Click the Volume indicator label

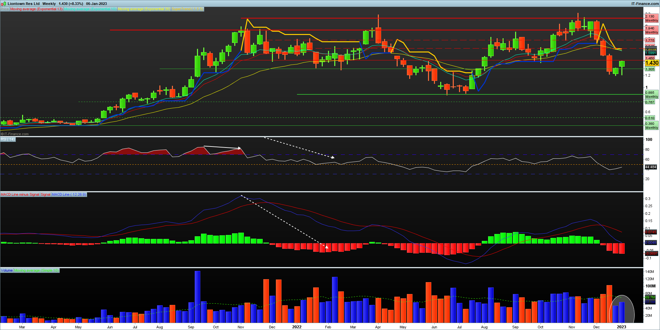coord(7,271)
